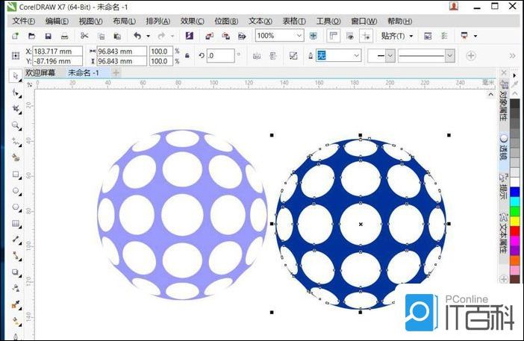
Task: Select the Pick tool in toolbox
Action: 16,76
